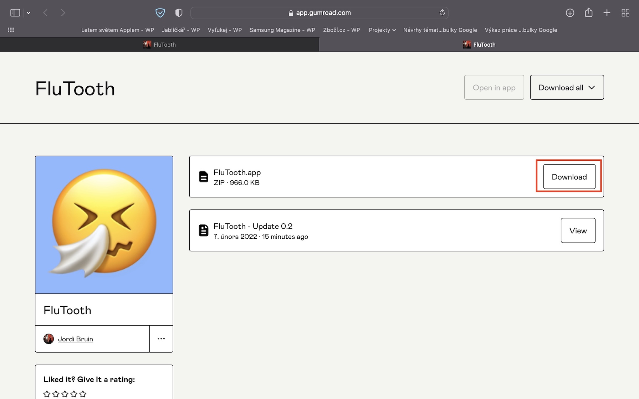Reload the current page
The width and height of the screenshot is (639, 399).
pos(442,12)
